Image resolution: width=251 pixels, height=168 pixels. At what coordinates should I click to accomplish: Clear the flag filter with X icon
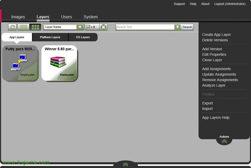tap(103, 27)
